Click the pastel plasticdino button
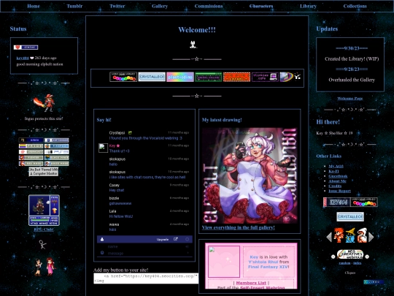The height and width of the screenshot is (296, 394). click(180, 77)
